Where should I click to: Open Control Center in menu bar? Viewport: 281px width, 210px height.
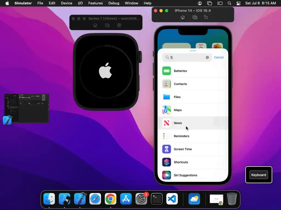(238, 3)
